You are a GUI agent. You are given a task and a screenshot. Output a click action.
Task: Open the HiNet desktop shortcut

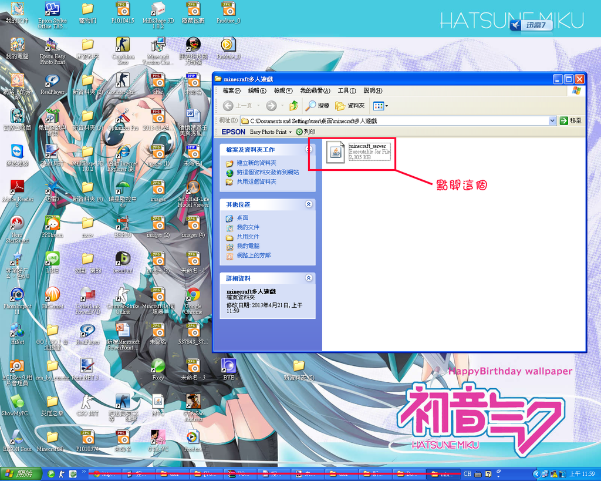17,334
